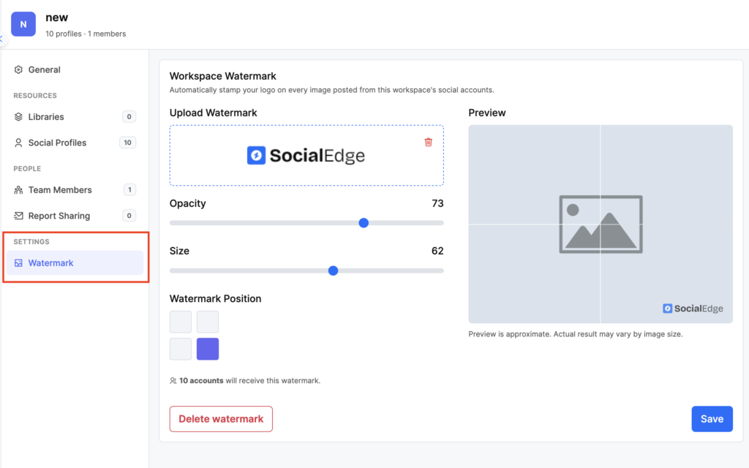749x468 pixels.
Task: Select bottom-right watermark position
Action: click(x=208, y=349)
